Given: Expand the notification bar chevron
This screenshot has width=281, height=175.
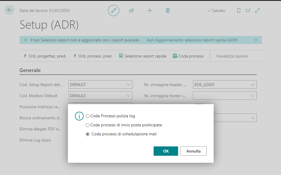Looking at the screenshot, I should point(256,40).
